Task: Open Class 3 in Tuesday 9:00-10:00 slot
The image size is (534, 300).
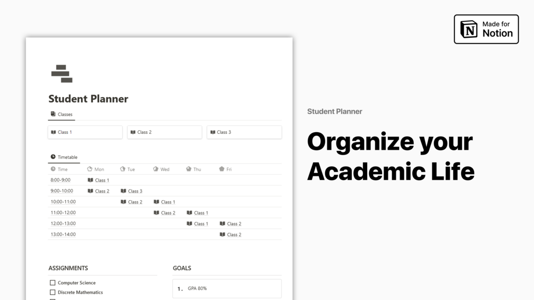Action: coord(131,191)
